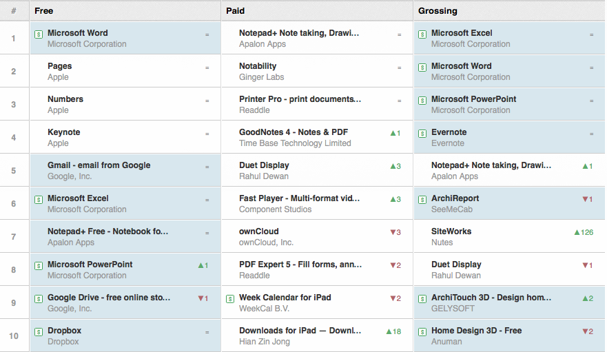607x352 pixels.
Task: Click the in-app purchase icon beside Evernote
Action: 422,134
